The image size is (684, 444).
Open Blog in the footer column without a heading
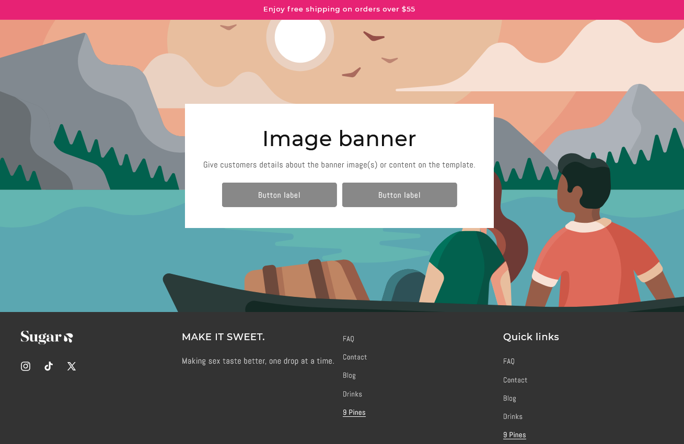pyautogui.click(x=349, y=375)
